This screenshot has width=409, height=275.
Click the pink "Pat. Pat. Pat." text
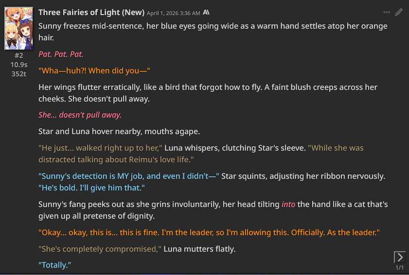pos(61,54)
